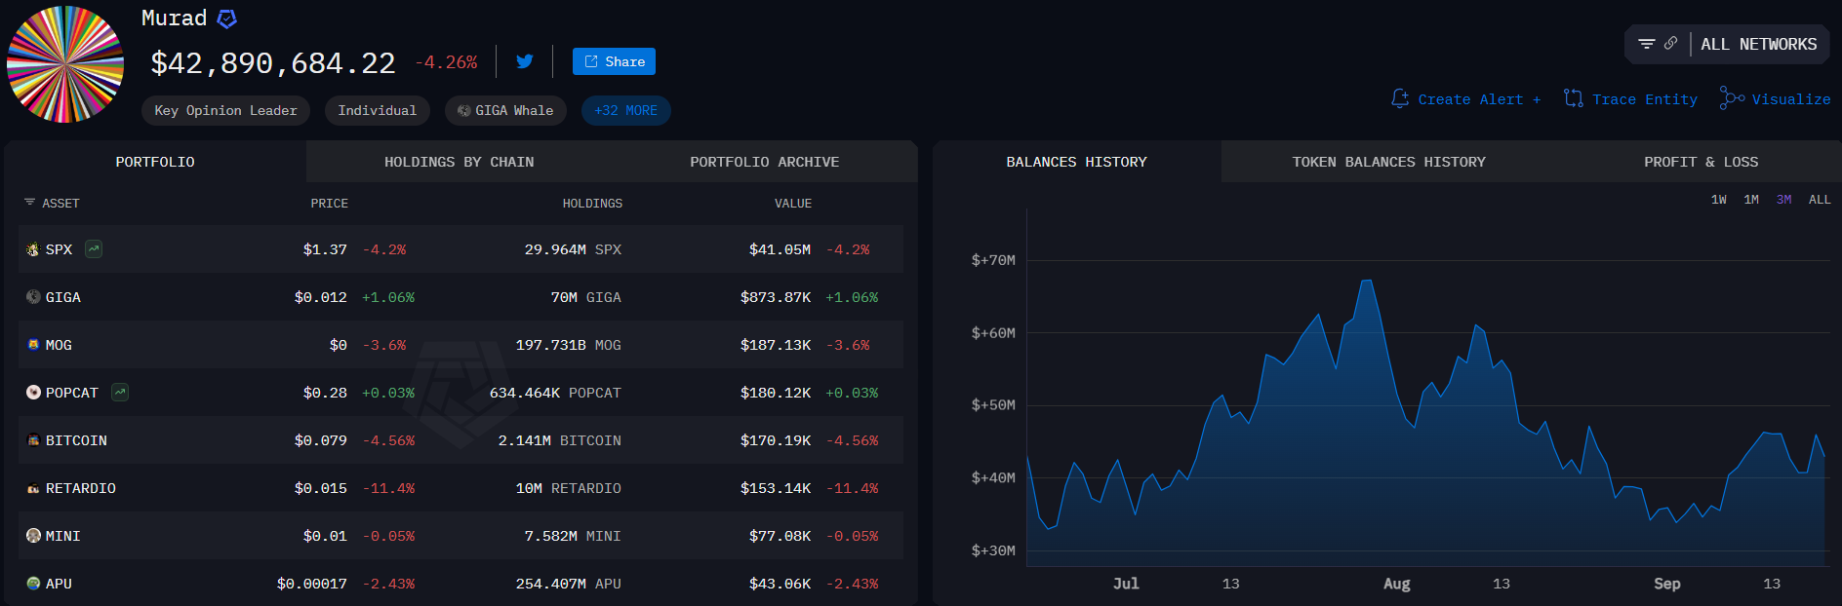Switch to Holdings By Chain tab
1842x606 pixels.
pos(459,162)
